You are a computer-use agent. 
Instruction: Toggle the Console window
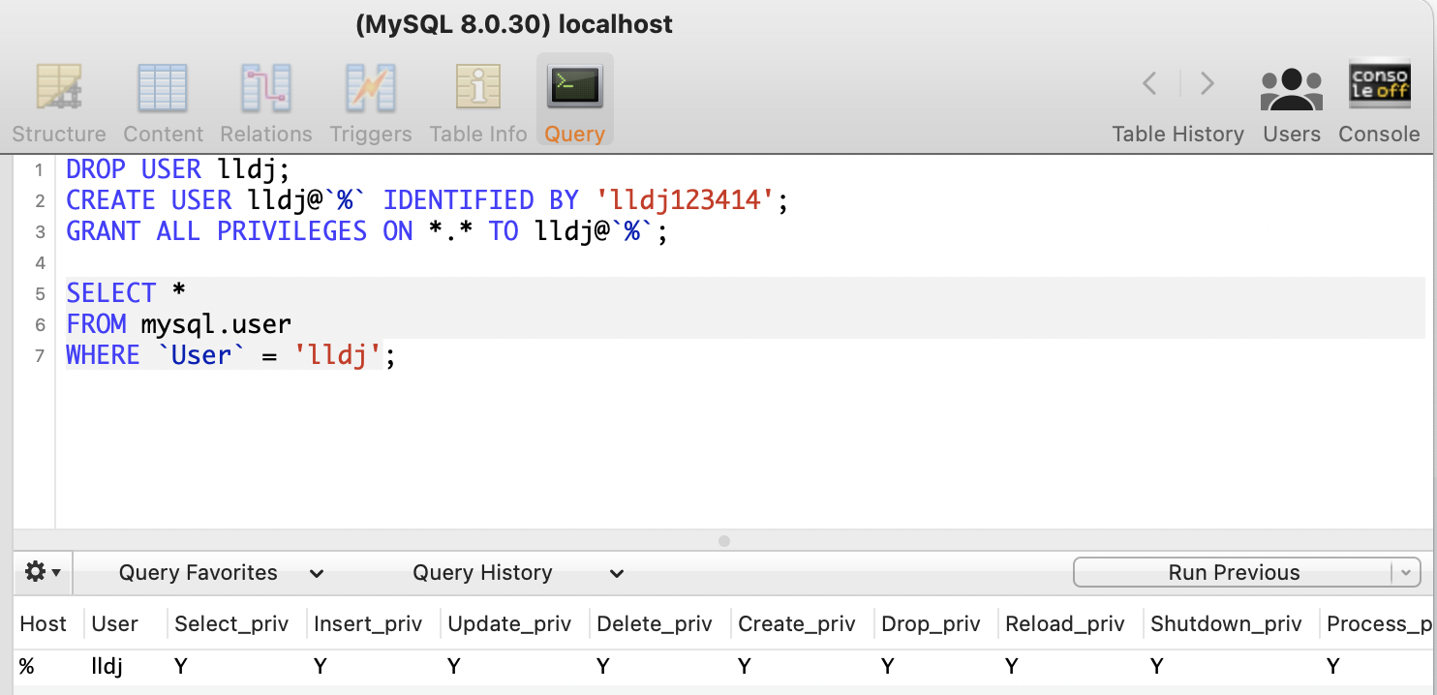tap(1379, 97)
